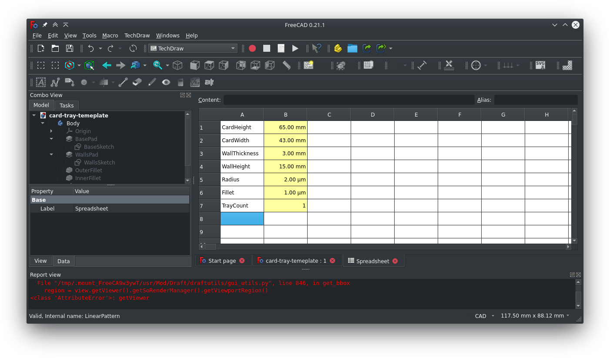This screenshot has height=358, width=610.
Task: Collapse the WallsPad tree node
Action: click(x=51, y=155)
